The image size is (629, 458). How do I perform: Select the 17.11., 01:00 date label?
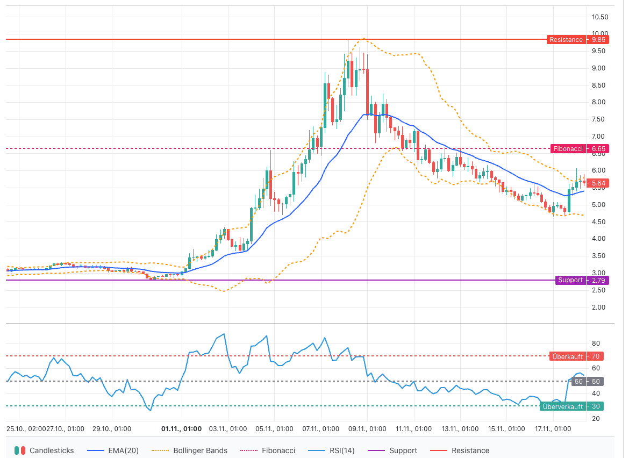[552, 429]
